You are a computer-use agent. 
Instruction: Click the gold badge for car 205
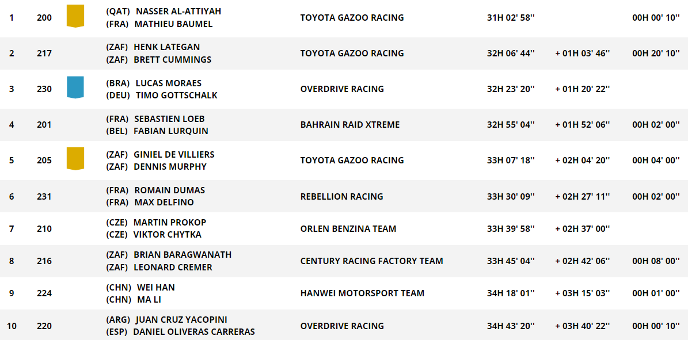75,158
